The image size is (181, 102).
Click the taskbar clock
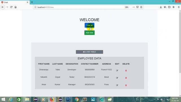coord(175,99)
